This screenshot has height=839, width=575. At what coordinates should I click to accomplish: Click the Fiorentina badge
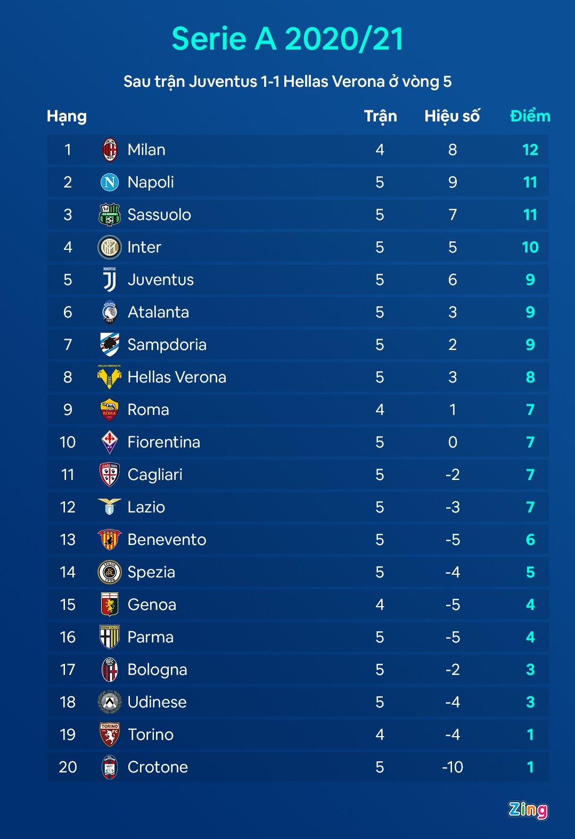click(110, 442)
